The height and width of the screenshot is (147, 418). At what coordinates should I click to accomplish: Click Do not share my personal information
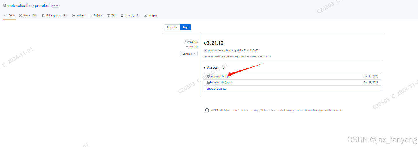pyautogui.click(x=323, y=110)
